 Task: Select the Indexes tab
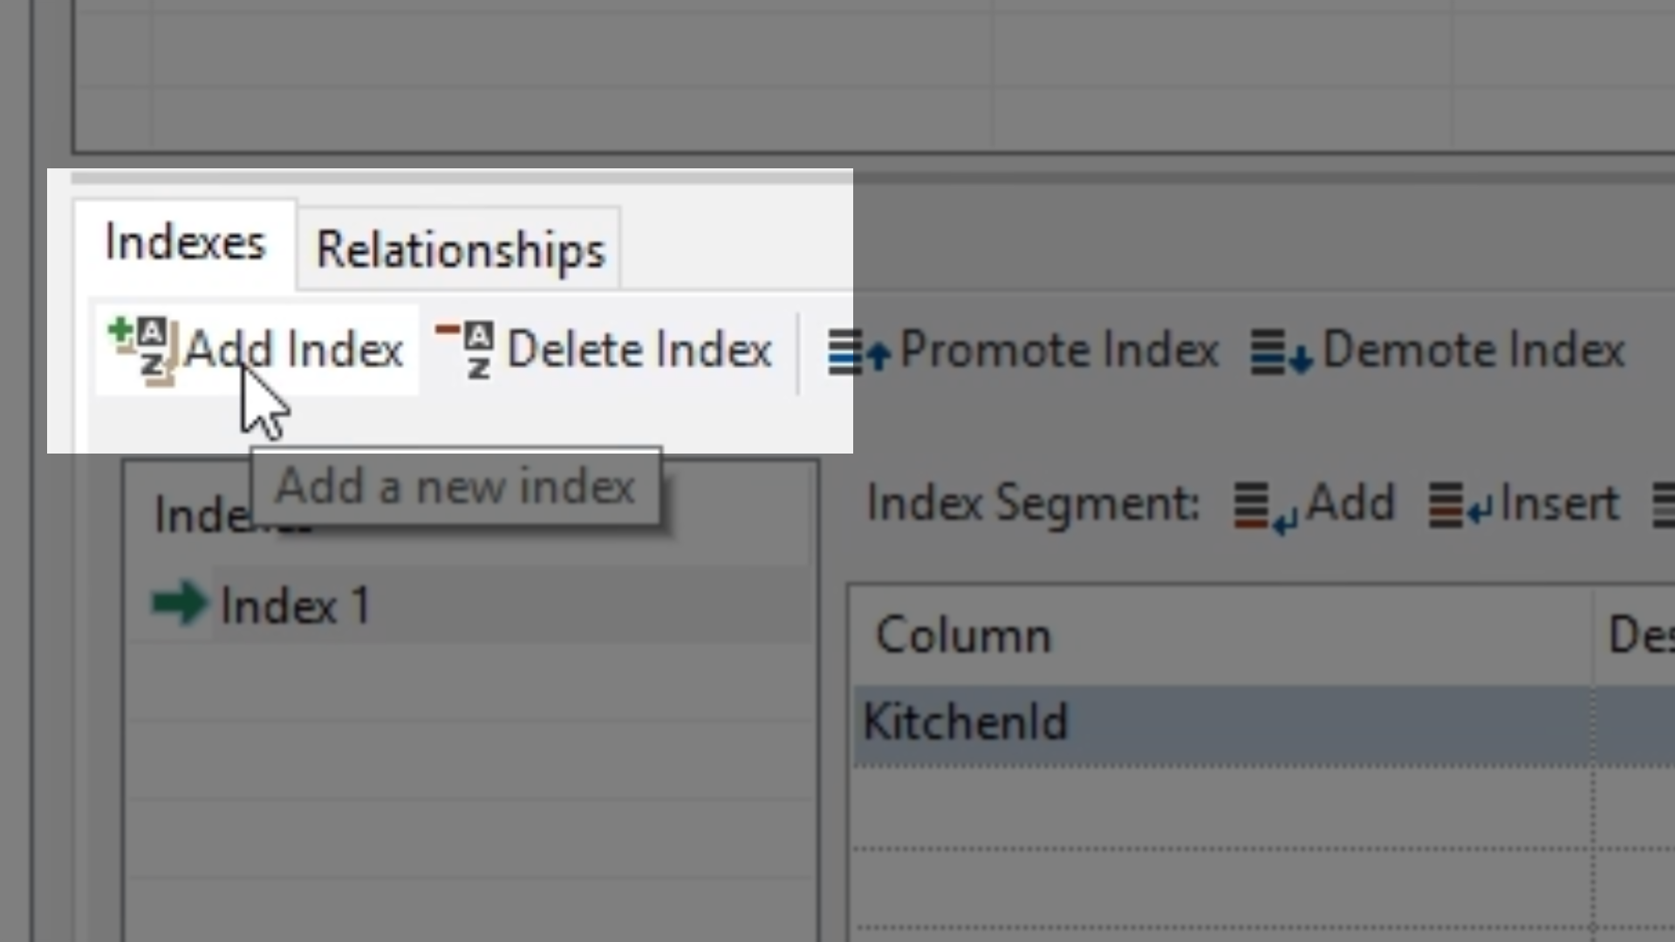pyautogui.click(x=185, y=242)
